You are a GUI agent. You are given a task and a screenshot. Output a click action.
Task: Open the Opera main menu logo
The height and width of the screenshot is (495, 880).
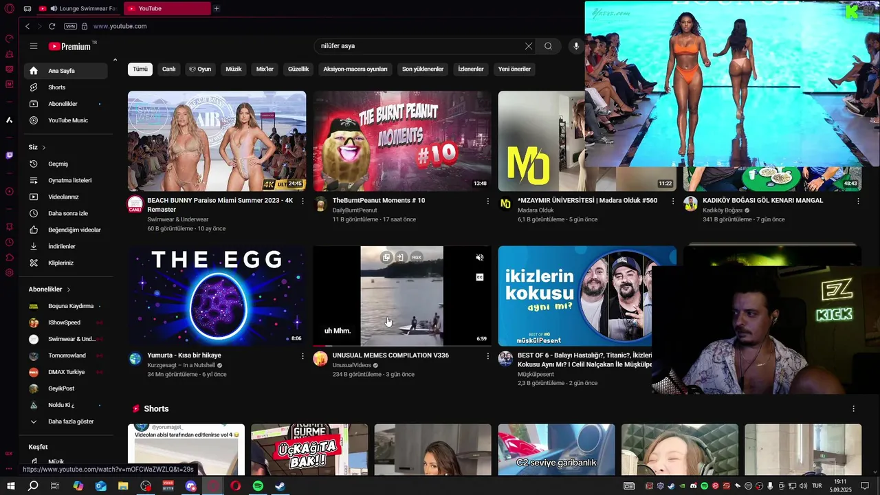click(x=10, y=8)
